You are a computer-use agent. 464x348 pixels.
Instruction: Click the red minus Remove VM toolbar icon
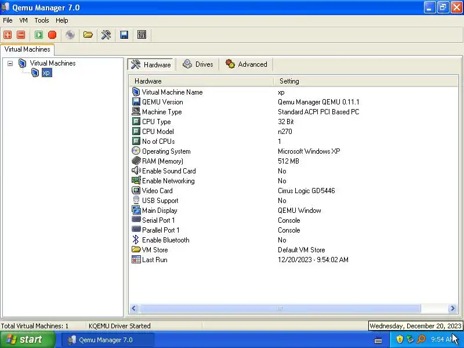[x=21, y=35]
